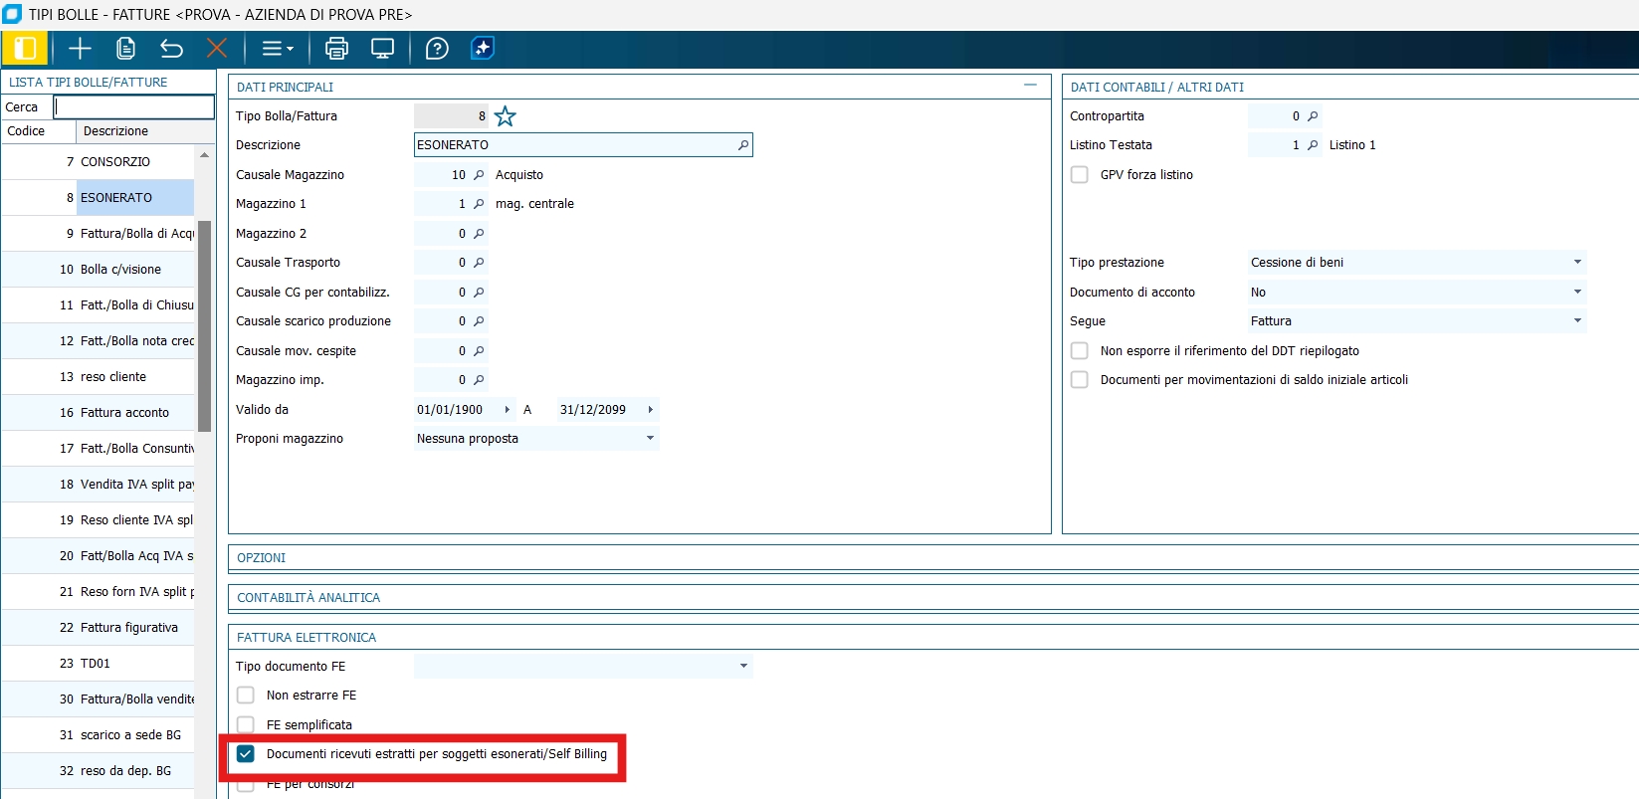Search Descrizione with its magnifier icon

tap(742, 145)
